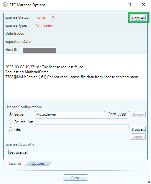Click the Browse... button

(x=138, y=129)
